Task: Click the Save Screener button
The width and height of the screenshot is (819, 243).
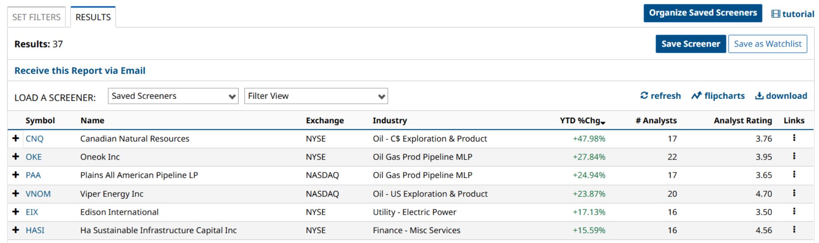Action: coord(690,44)
